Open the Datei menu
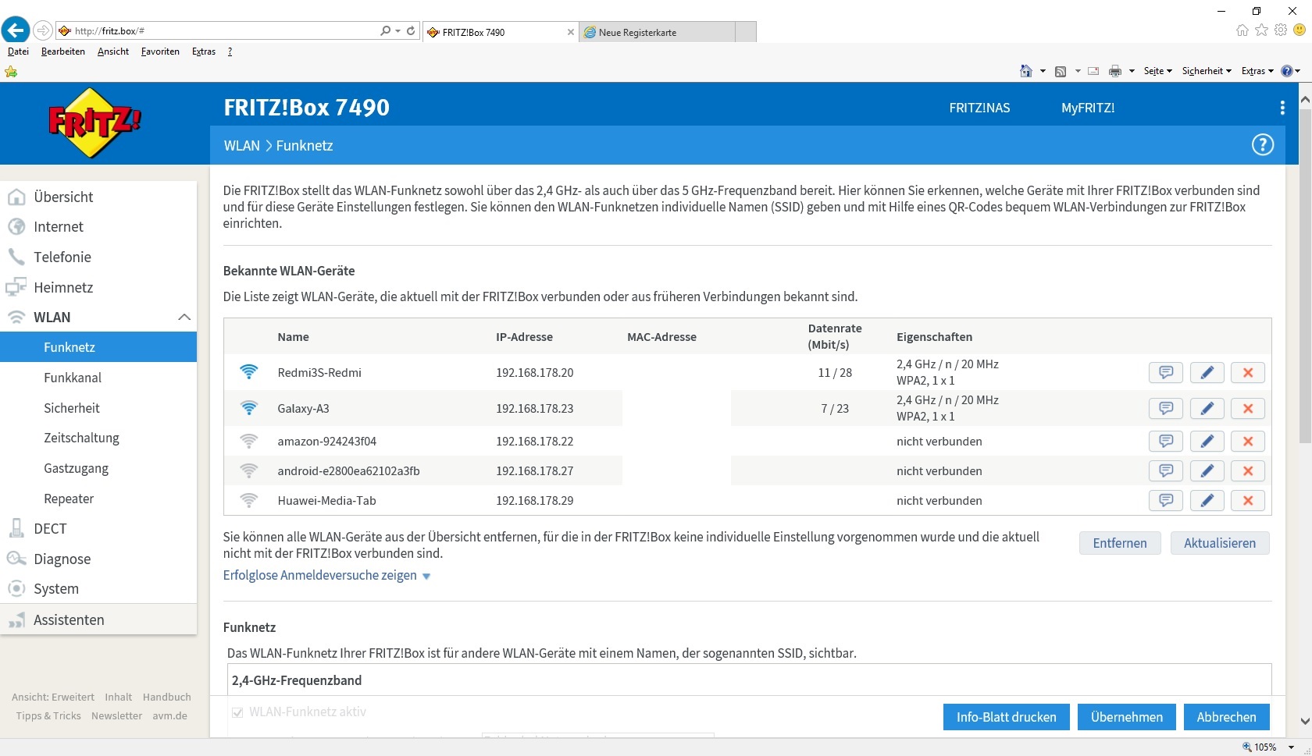This screenshot has width=1312, height=756. (x=18, y=51)
